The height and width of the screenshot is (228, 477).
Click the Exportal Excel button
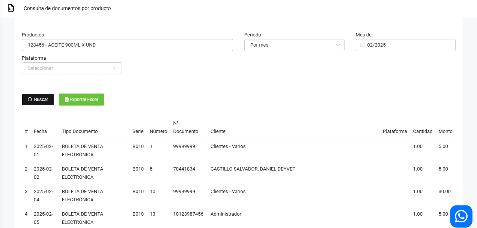[x=81, y=100]
